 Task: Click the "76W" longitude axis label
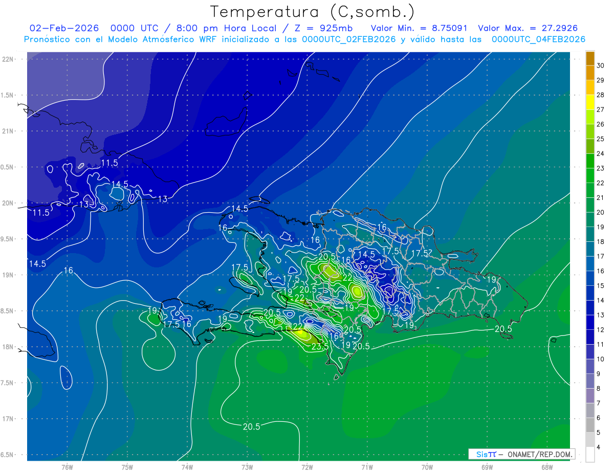click(67, 467)
